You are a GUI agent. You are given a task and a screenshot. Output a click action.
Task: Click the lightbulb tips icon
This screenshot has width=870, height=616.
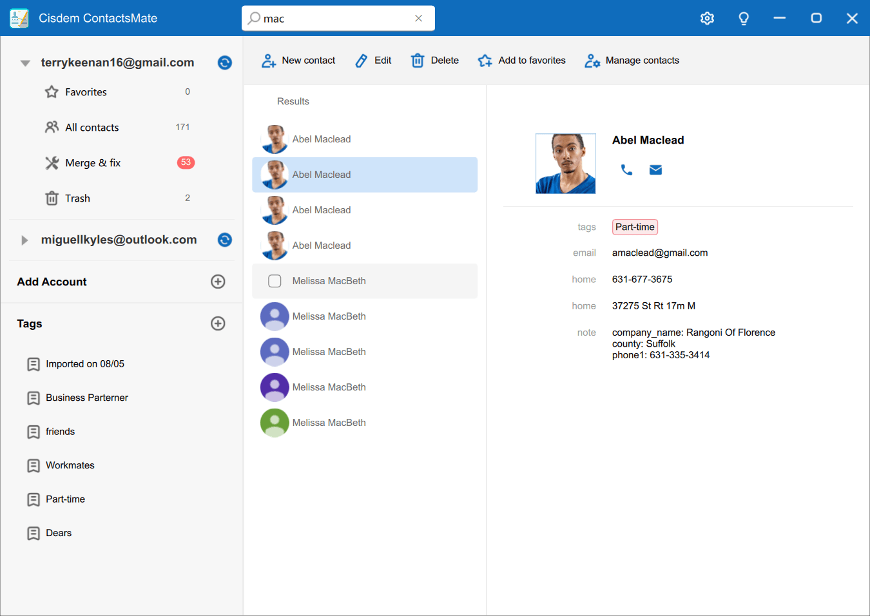[x=743, y=18]
